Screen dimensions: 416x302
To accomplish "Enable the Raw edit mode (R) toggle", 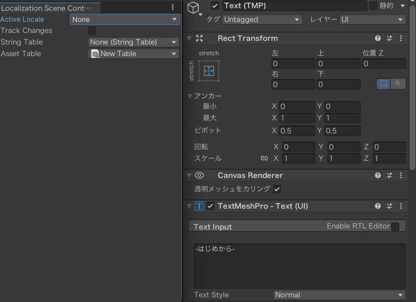I will [x=398, y=84].
